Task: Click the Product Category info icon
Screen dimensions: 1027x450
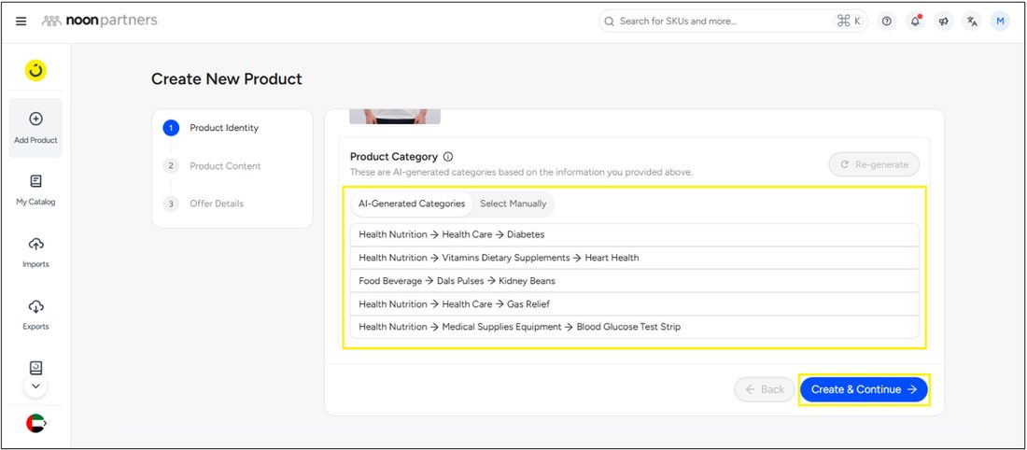Action: [448, 157]
